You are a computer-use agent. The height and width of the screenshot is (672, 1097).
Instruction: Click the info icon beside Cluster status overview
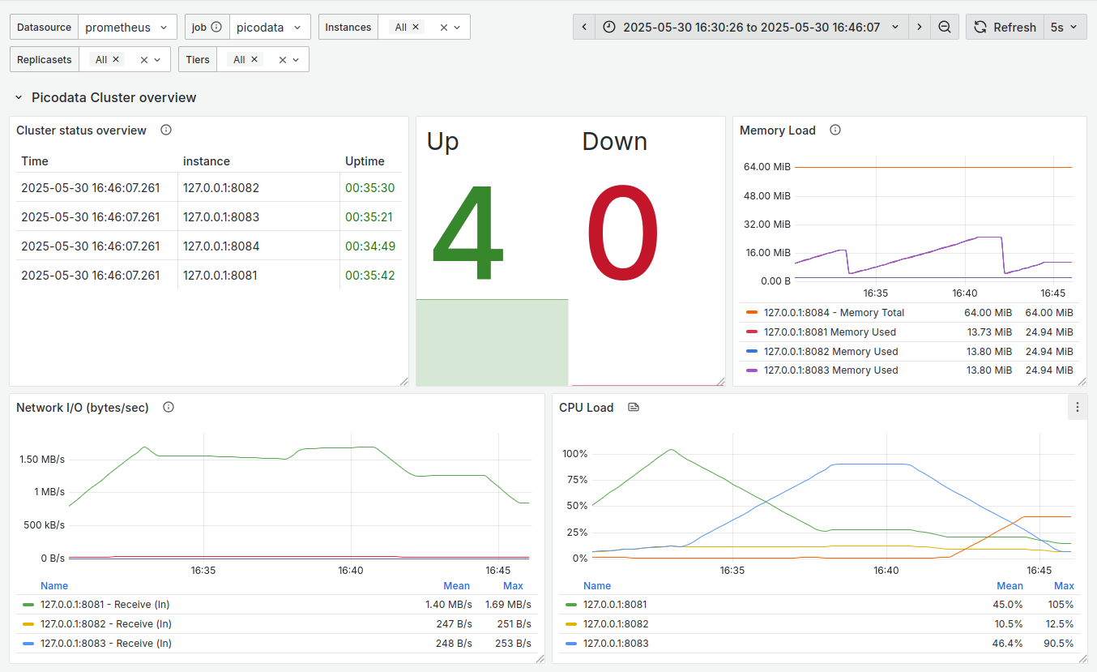[166, 130]
